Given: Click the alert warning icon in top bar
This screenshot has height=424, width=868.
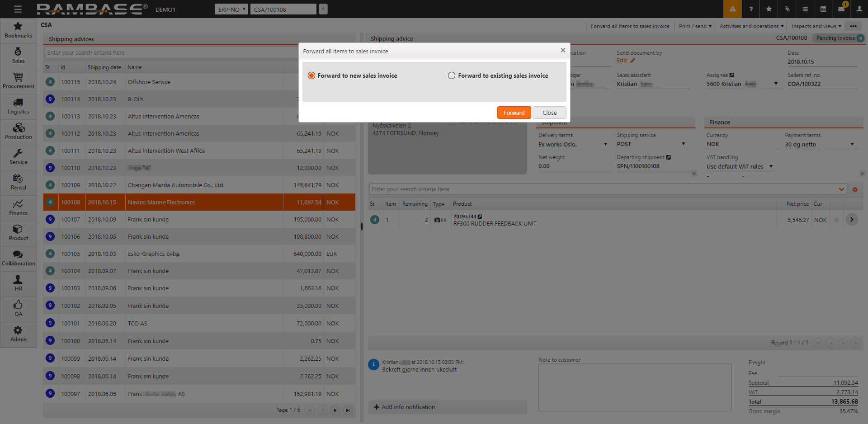Looking at the screenshot, I should pyautogui.click(x=732, y=9).
